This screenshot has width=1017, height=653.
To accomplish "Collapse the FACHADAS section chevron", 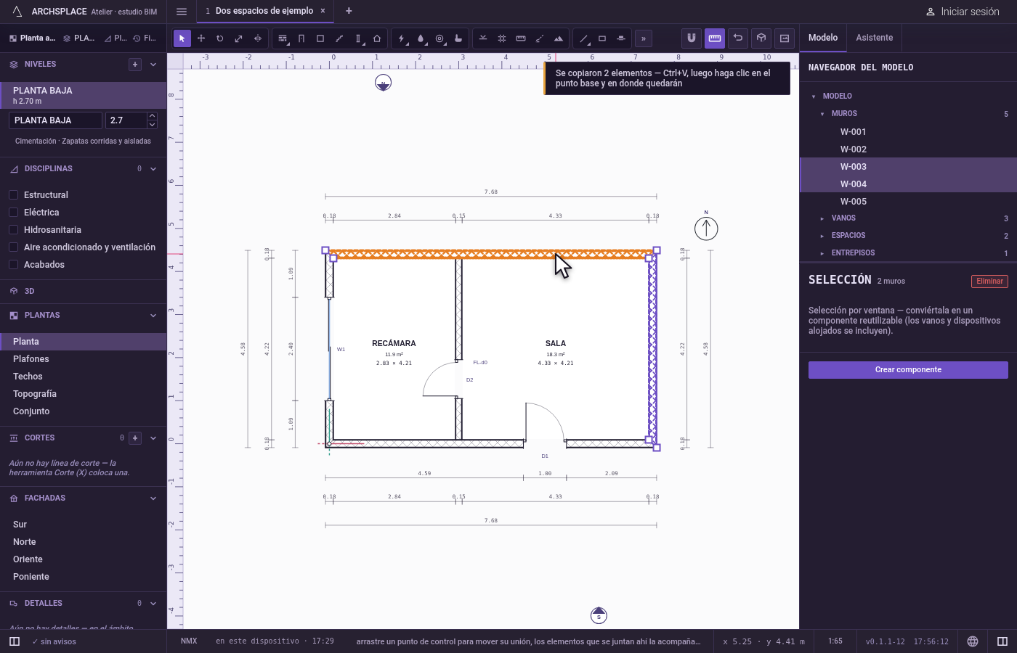I will pos(153,498).
